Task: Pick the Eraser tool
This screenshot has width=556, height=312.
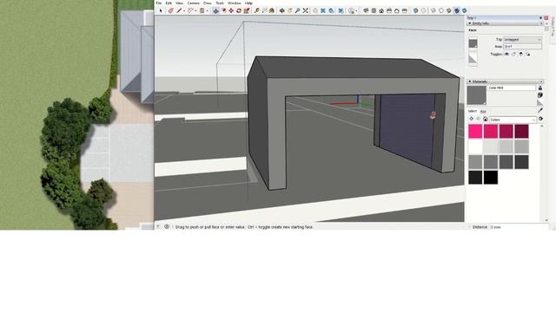Action: coord(170,10)
